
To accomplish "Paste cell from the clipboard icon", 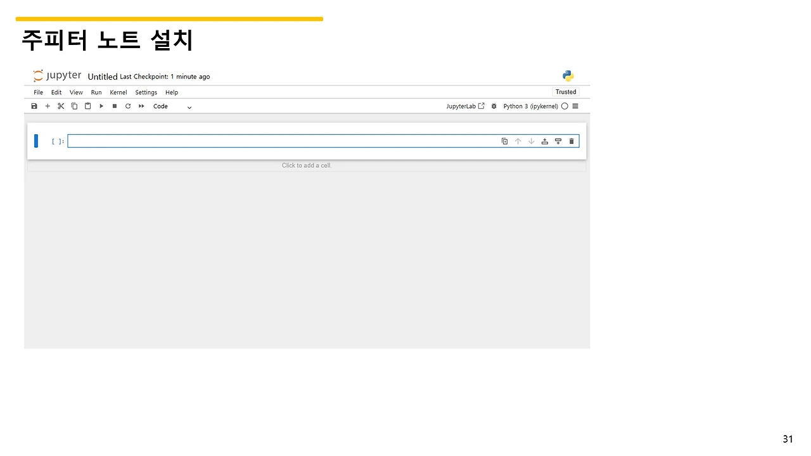I will [x=88, y=106].
